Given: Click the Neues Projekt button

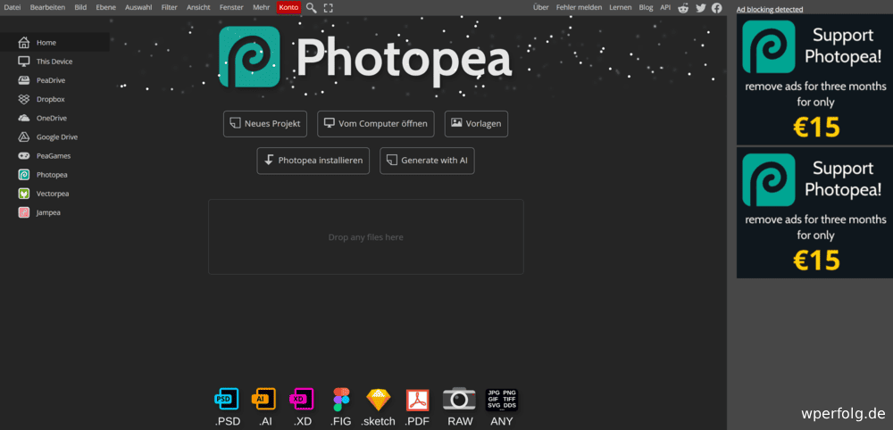Looking at the screenshot, I should point(265,123).
